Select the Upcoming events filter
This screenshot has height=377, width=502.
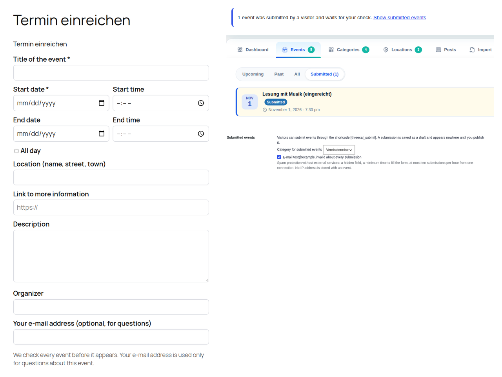(253, 74)
